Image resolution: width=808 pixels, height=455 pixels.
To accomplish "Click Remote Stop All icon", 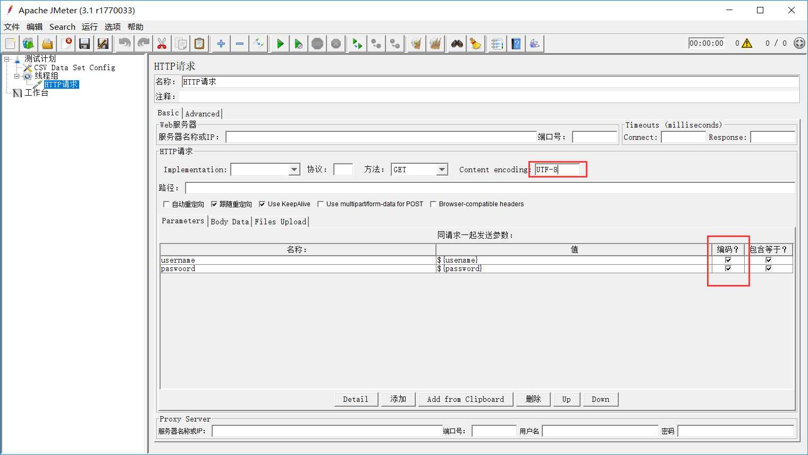I will 376,44.
